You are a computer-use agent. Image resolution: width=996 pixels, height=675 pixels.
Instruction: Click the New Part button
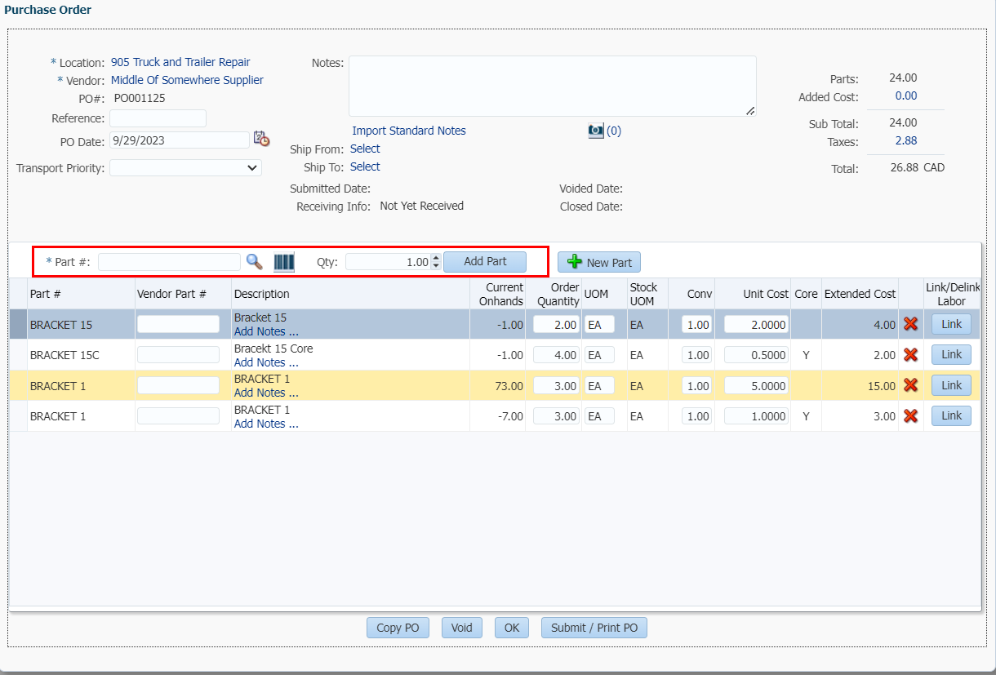click(599, 262)
